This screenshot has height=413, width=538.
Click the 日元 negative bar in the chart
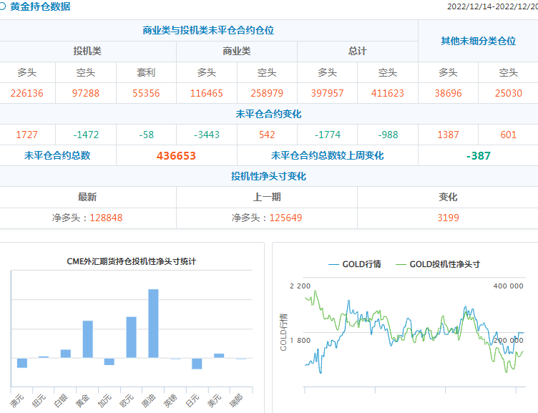tap(197, 363)
